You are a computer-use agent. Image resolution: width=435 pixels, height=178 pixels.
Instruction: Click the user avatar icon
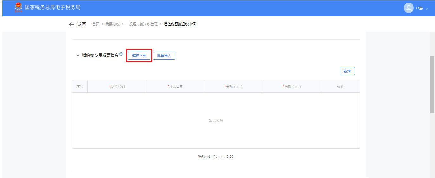click(x=408, y=8)
